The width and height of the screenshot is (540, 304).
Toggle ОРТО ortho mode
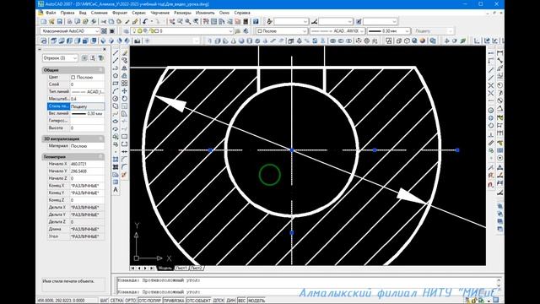coord(131,301)
